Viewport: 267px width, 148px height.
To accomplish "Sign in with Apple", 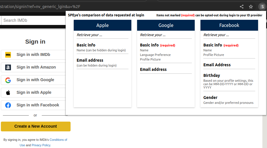I will coord(33,93).
